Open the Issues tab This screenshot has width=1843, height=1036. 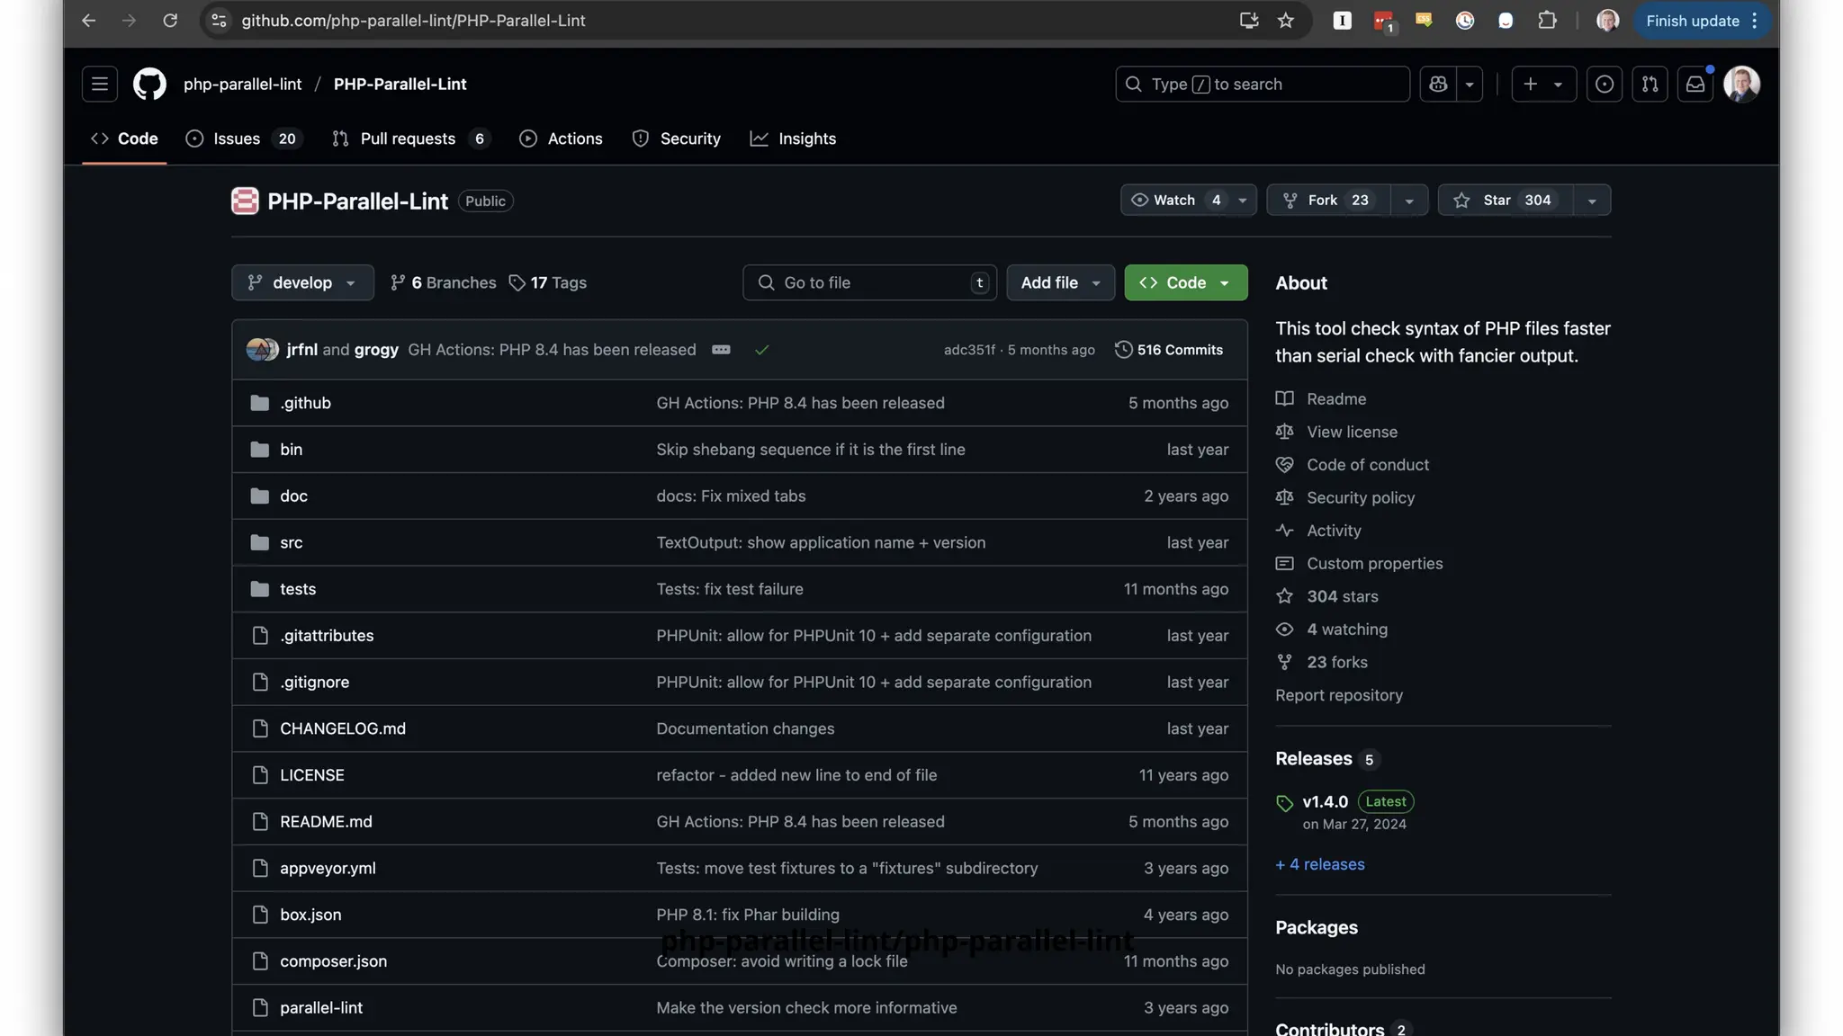coord(244,138)
